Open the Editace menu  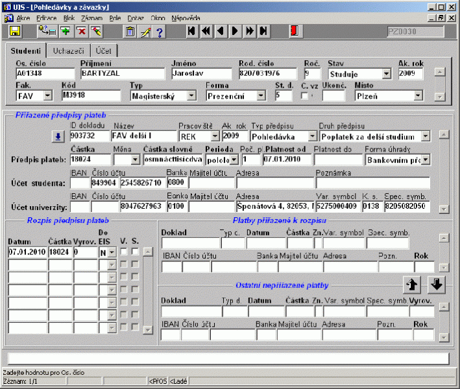point(46,18)
